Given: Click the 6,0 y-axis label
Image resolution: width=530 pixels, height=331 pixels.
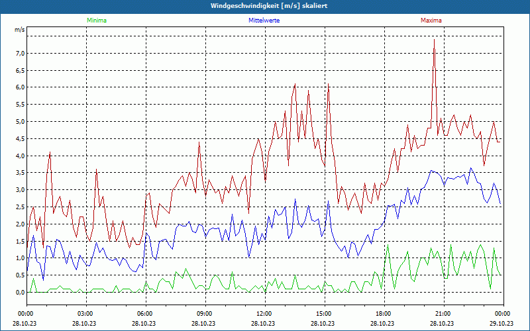Looking at the screenshot, I should coord(20,87).
